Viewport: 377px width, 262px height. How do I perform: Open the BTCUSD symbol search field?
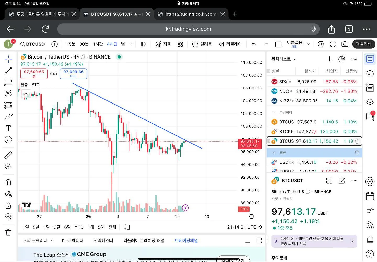[x=33, y=44]
